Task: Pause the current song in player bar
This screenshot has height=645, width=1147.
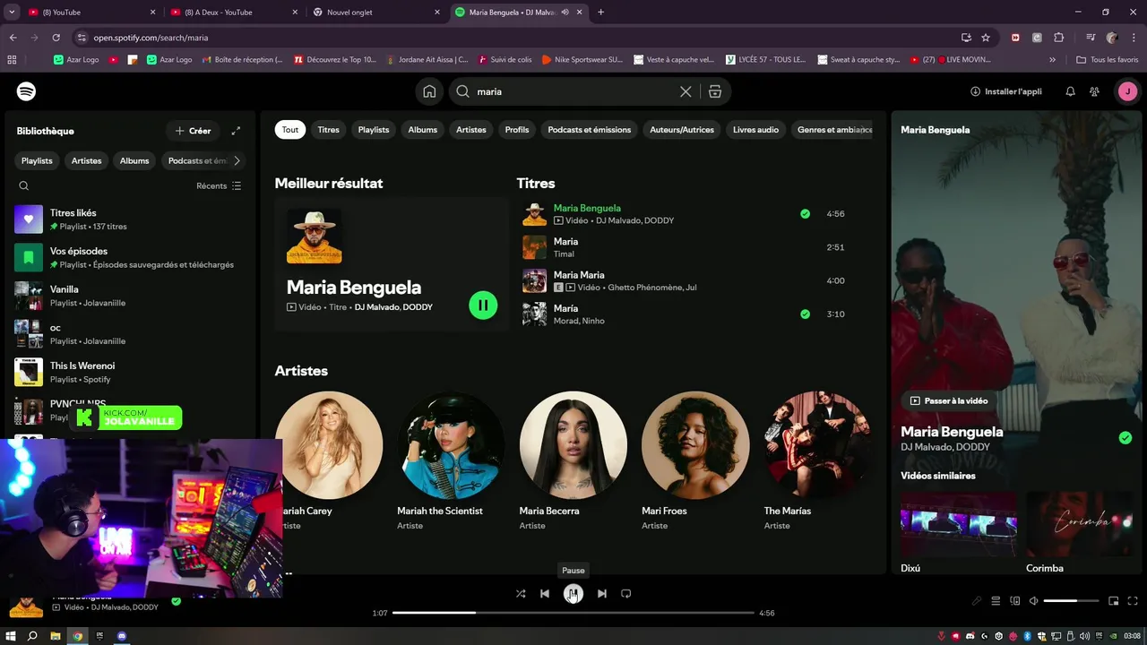Action: point(573,593)
